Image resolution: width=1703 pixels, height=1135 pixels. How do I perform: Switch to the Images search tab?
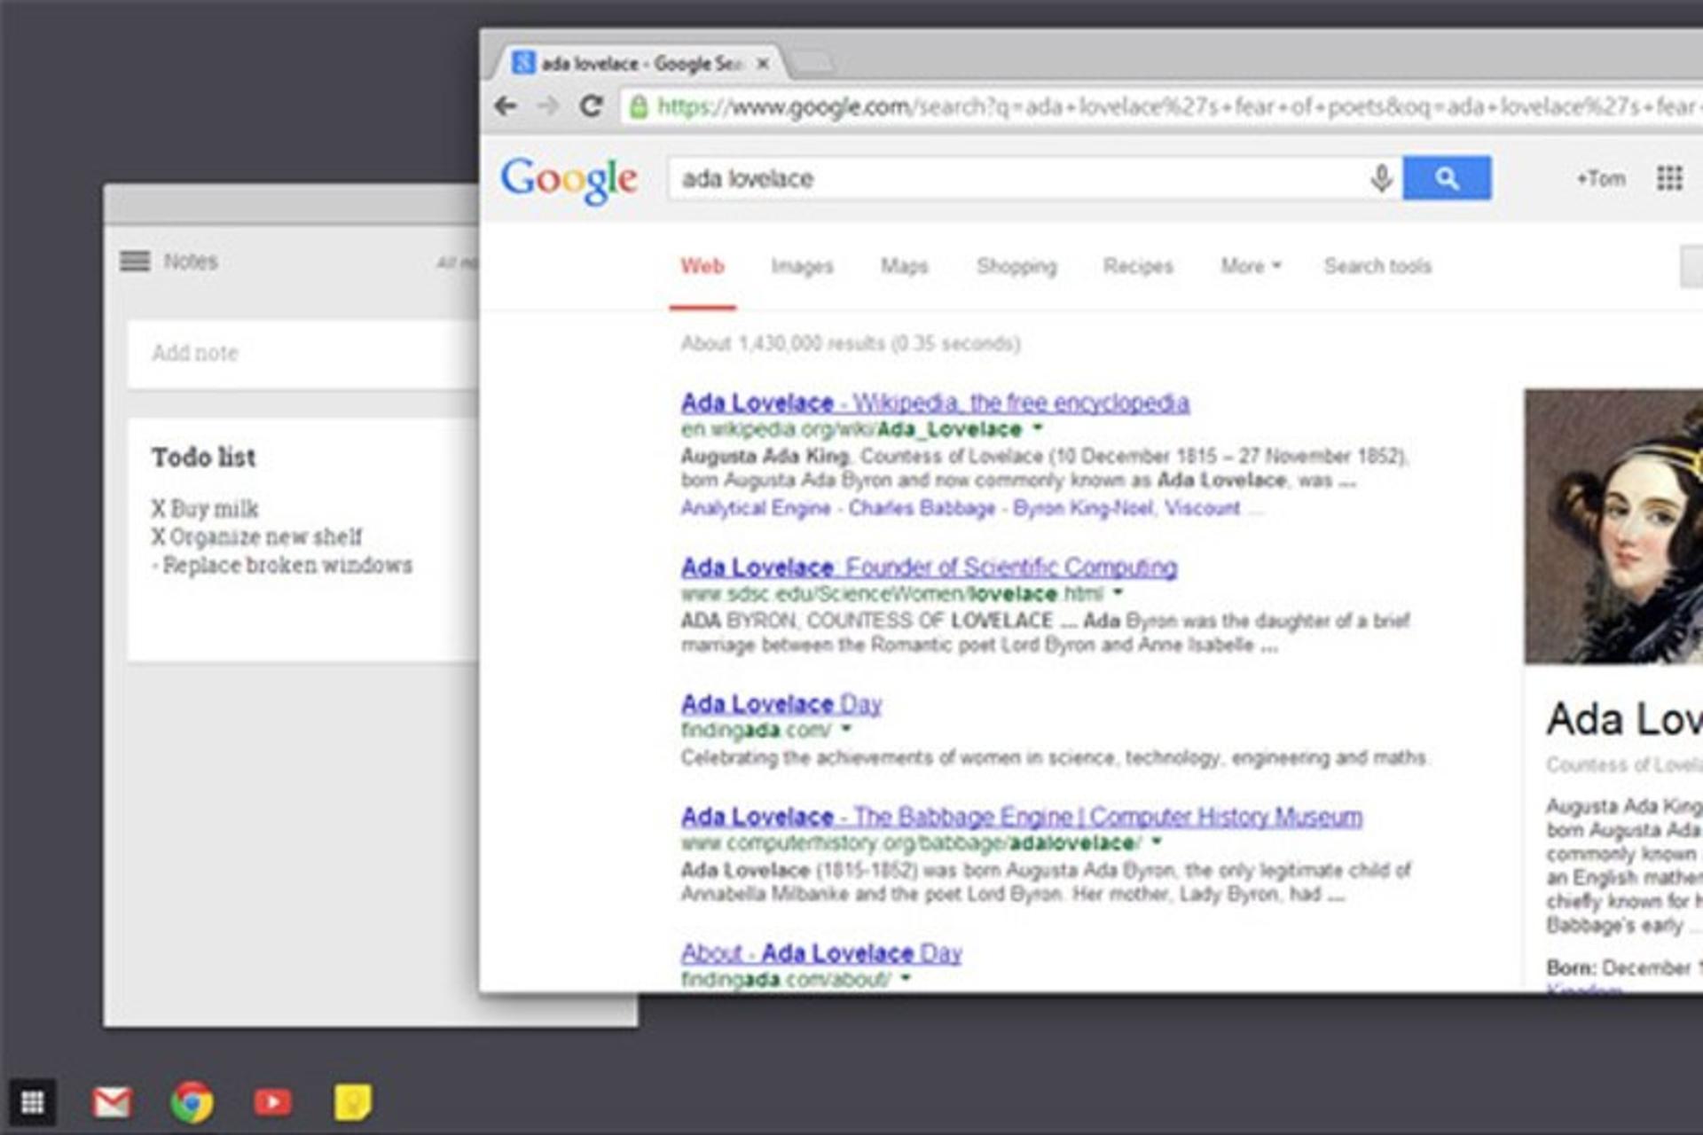[x=802, y=266]
